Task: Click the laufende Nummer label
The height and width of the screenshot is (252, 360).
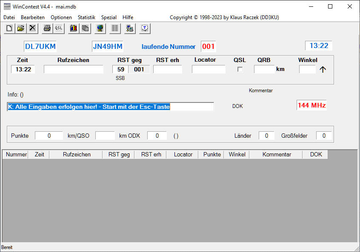Action: tap(169, 47)
